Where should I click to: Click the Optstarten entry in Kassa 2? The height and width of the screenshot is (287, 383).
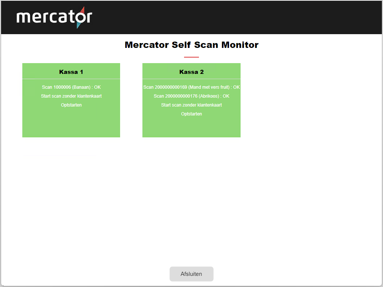tap(191, 114)
